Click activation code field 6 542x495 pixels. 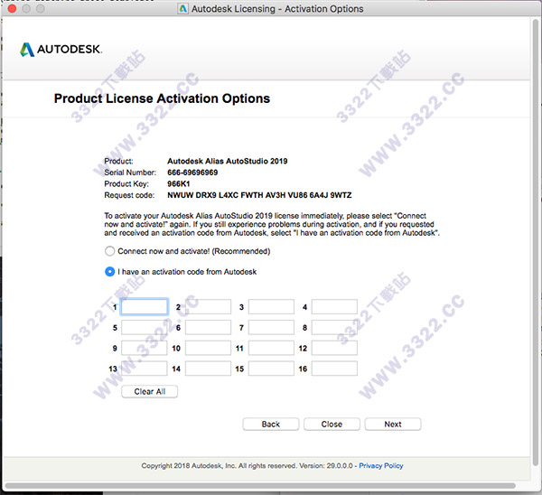(208, 328)
